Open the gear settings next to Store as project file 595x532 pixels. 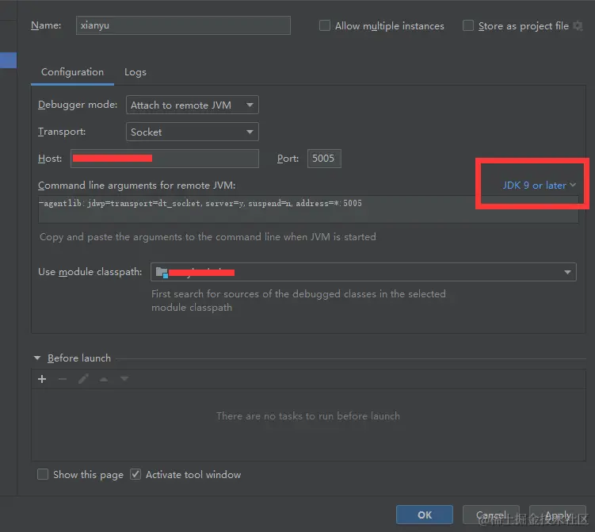point(578,26)
